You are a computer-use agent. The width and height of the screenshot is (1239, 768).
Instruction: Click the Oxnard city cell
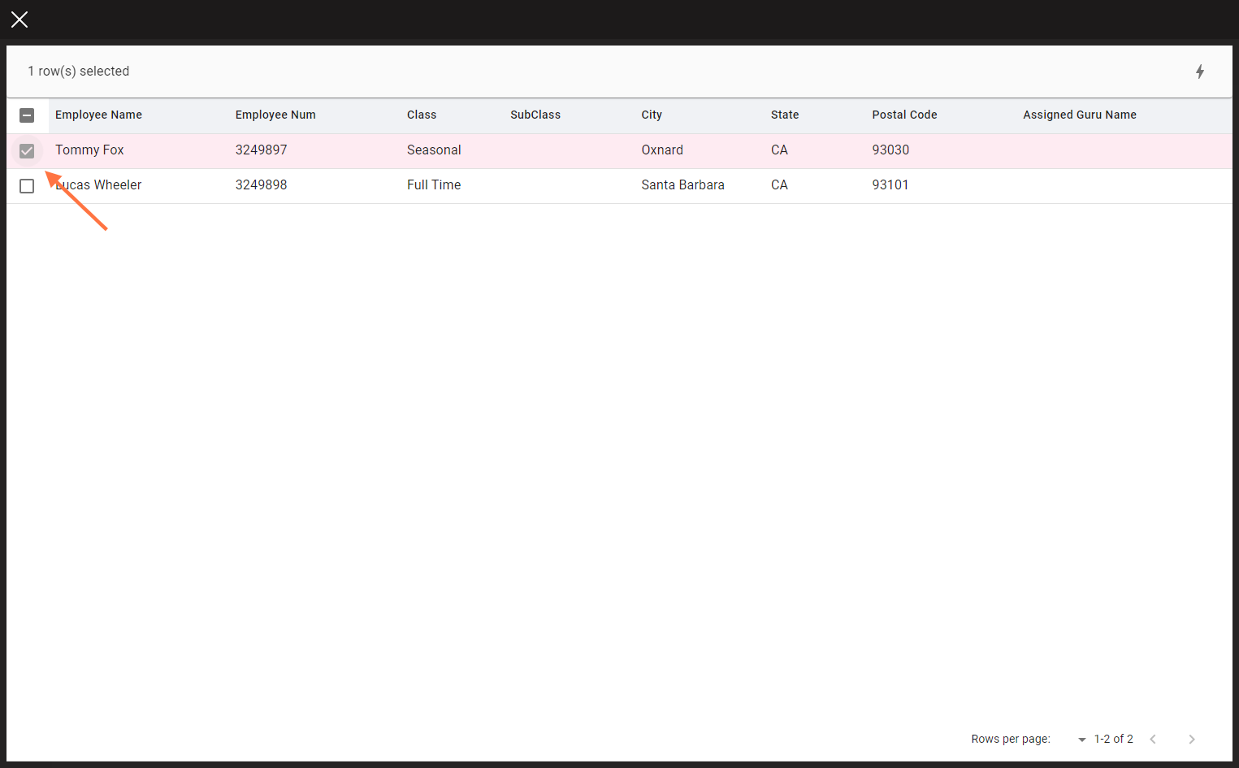[x=662, y=150]
